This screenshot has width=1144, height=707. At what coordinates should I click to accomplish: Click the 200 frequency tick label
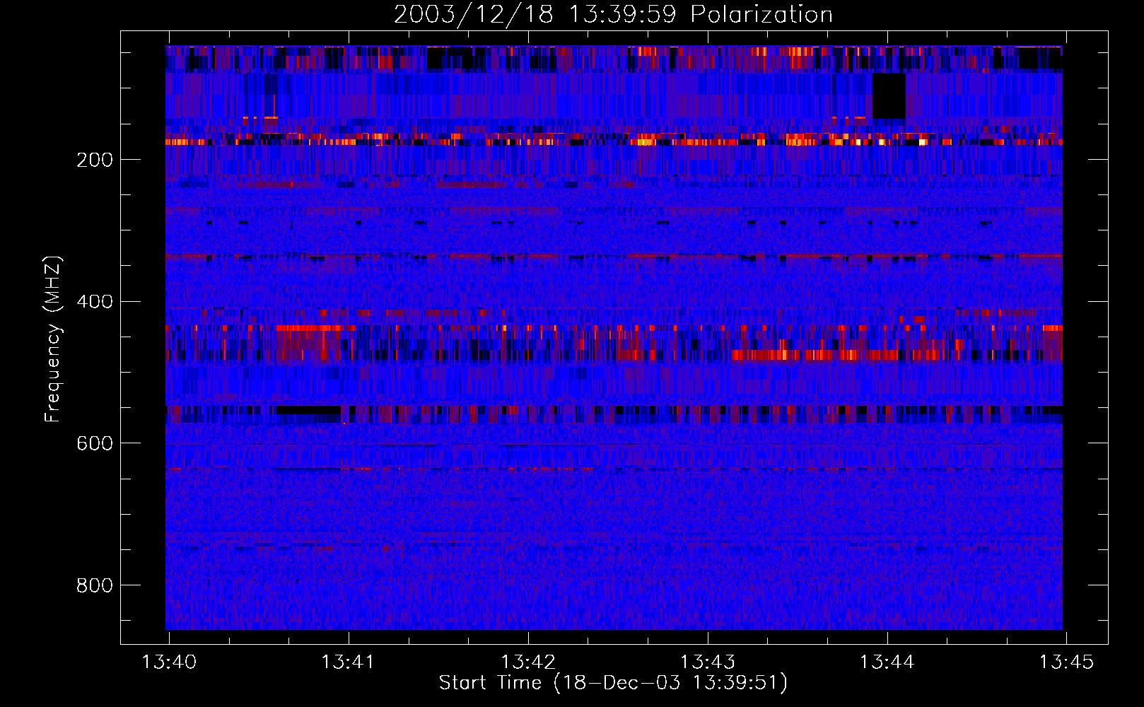[x=95, y=160]
